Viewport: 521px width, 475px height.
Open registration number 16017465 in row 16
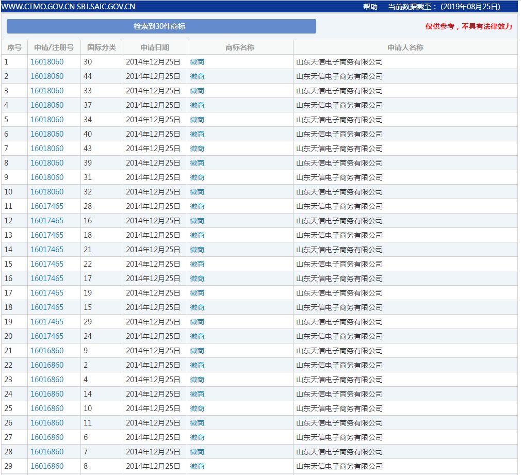click(47, 279)
